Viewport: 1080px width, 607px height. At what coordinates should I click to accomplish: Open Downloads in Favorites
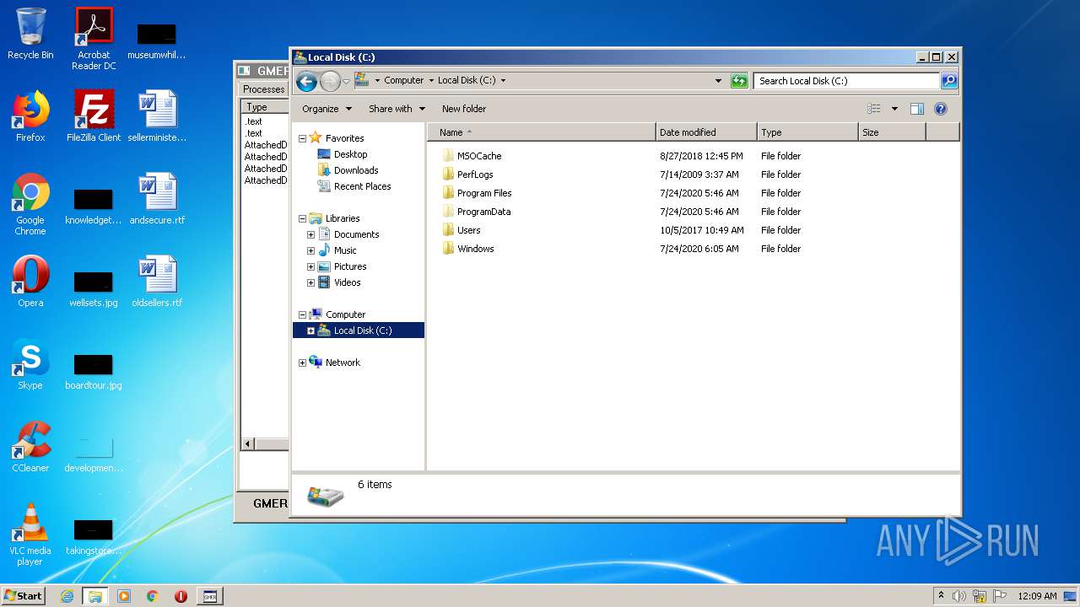[356, 170]
